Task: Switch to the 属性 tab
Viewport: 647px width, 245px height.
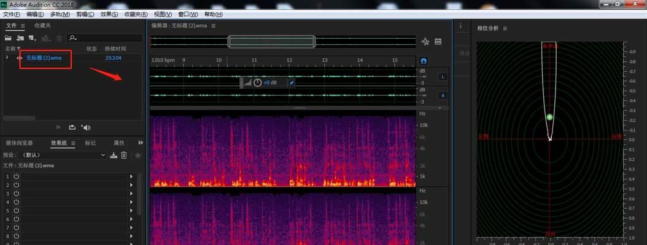Action: click(119, 143)
